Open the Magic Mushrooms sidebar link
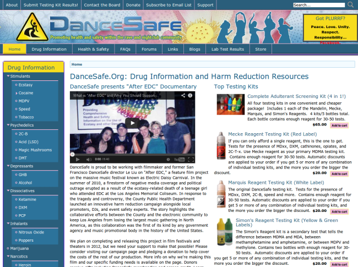This screenshot has width=358, height=267. 34,150
